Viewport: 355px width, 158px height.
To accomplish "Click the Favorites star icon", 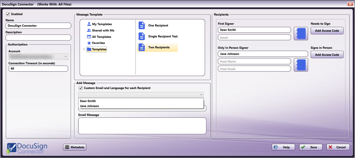I will 89,43.
